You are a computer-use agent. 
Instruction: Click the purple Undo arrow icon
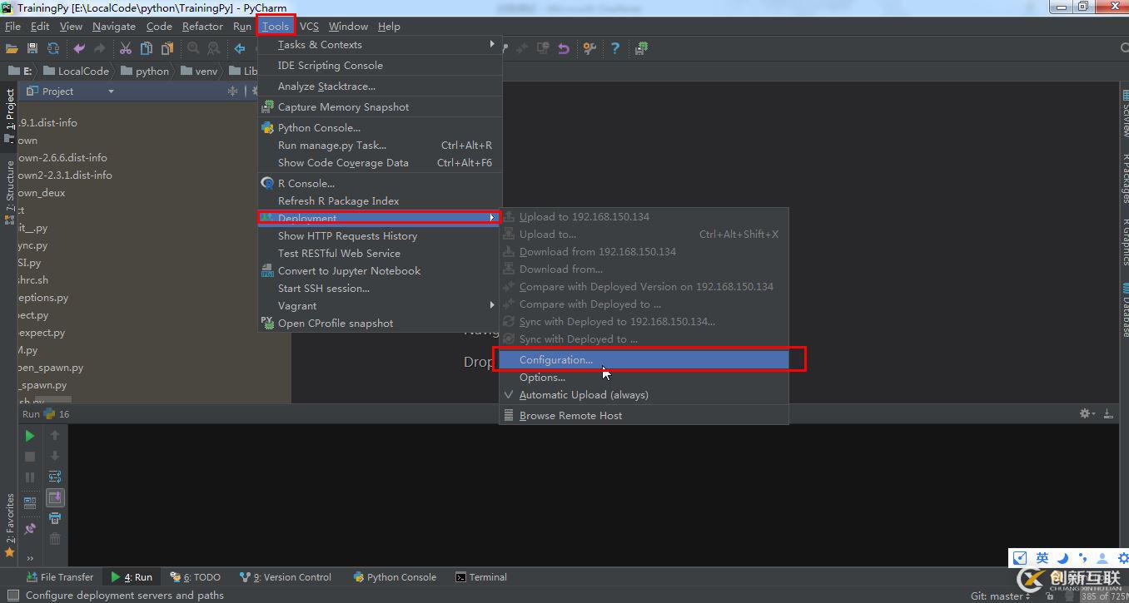pos(79,49)
